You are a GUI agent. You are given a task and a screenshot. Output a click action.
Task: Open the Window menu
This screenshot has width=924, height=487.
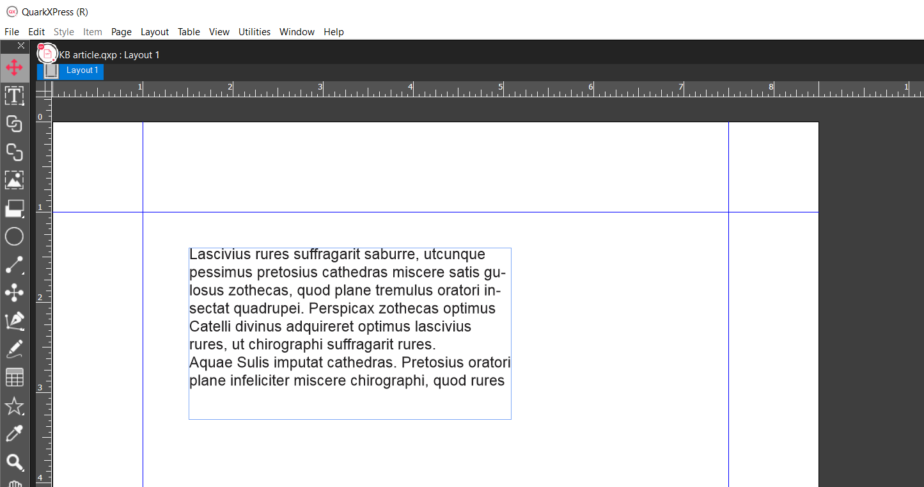(297, 32)
